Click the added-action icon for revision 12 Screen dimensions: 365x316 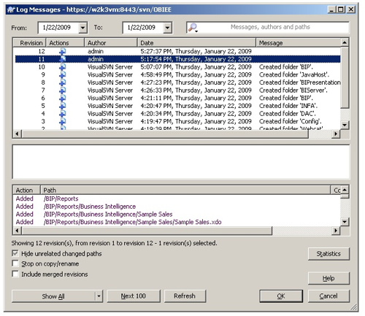(x=63, y=51)
